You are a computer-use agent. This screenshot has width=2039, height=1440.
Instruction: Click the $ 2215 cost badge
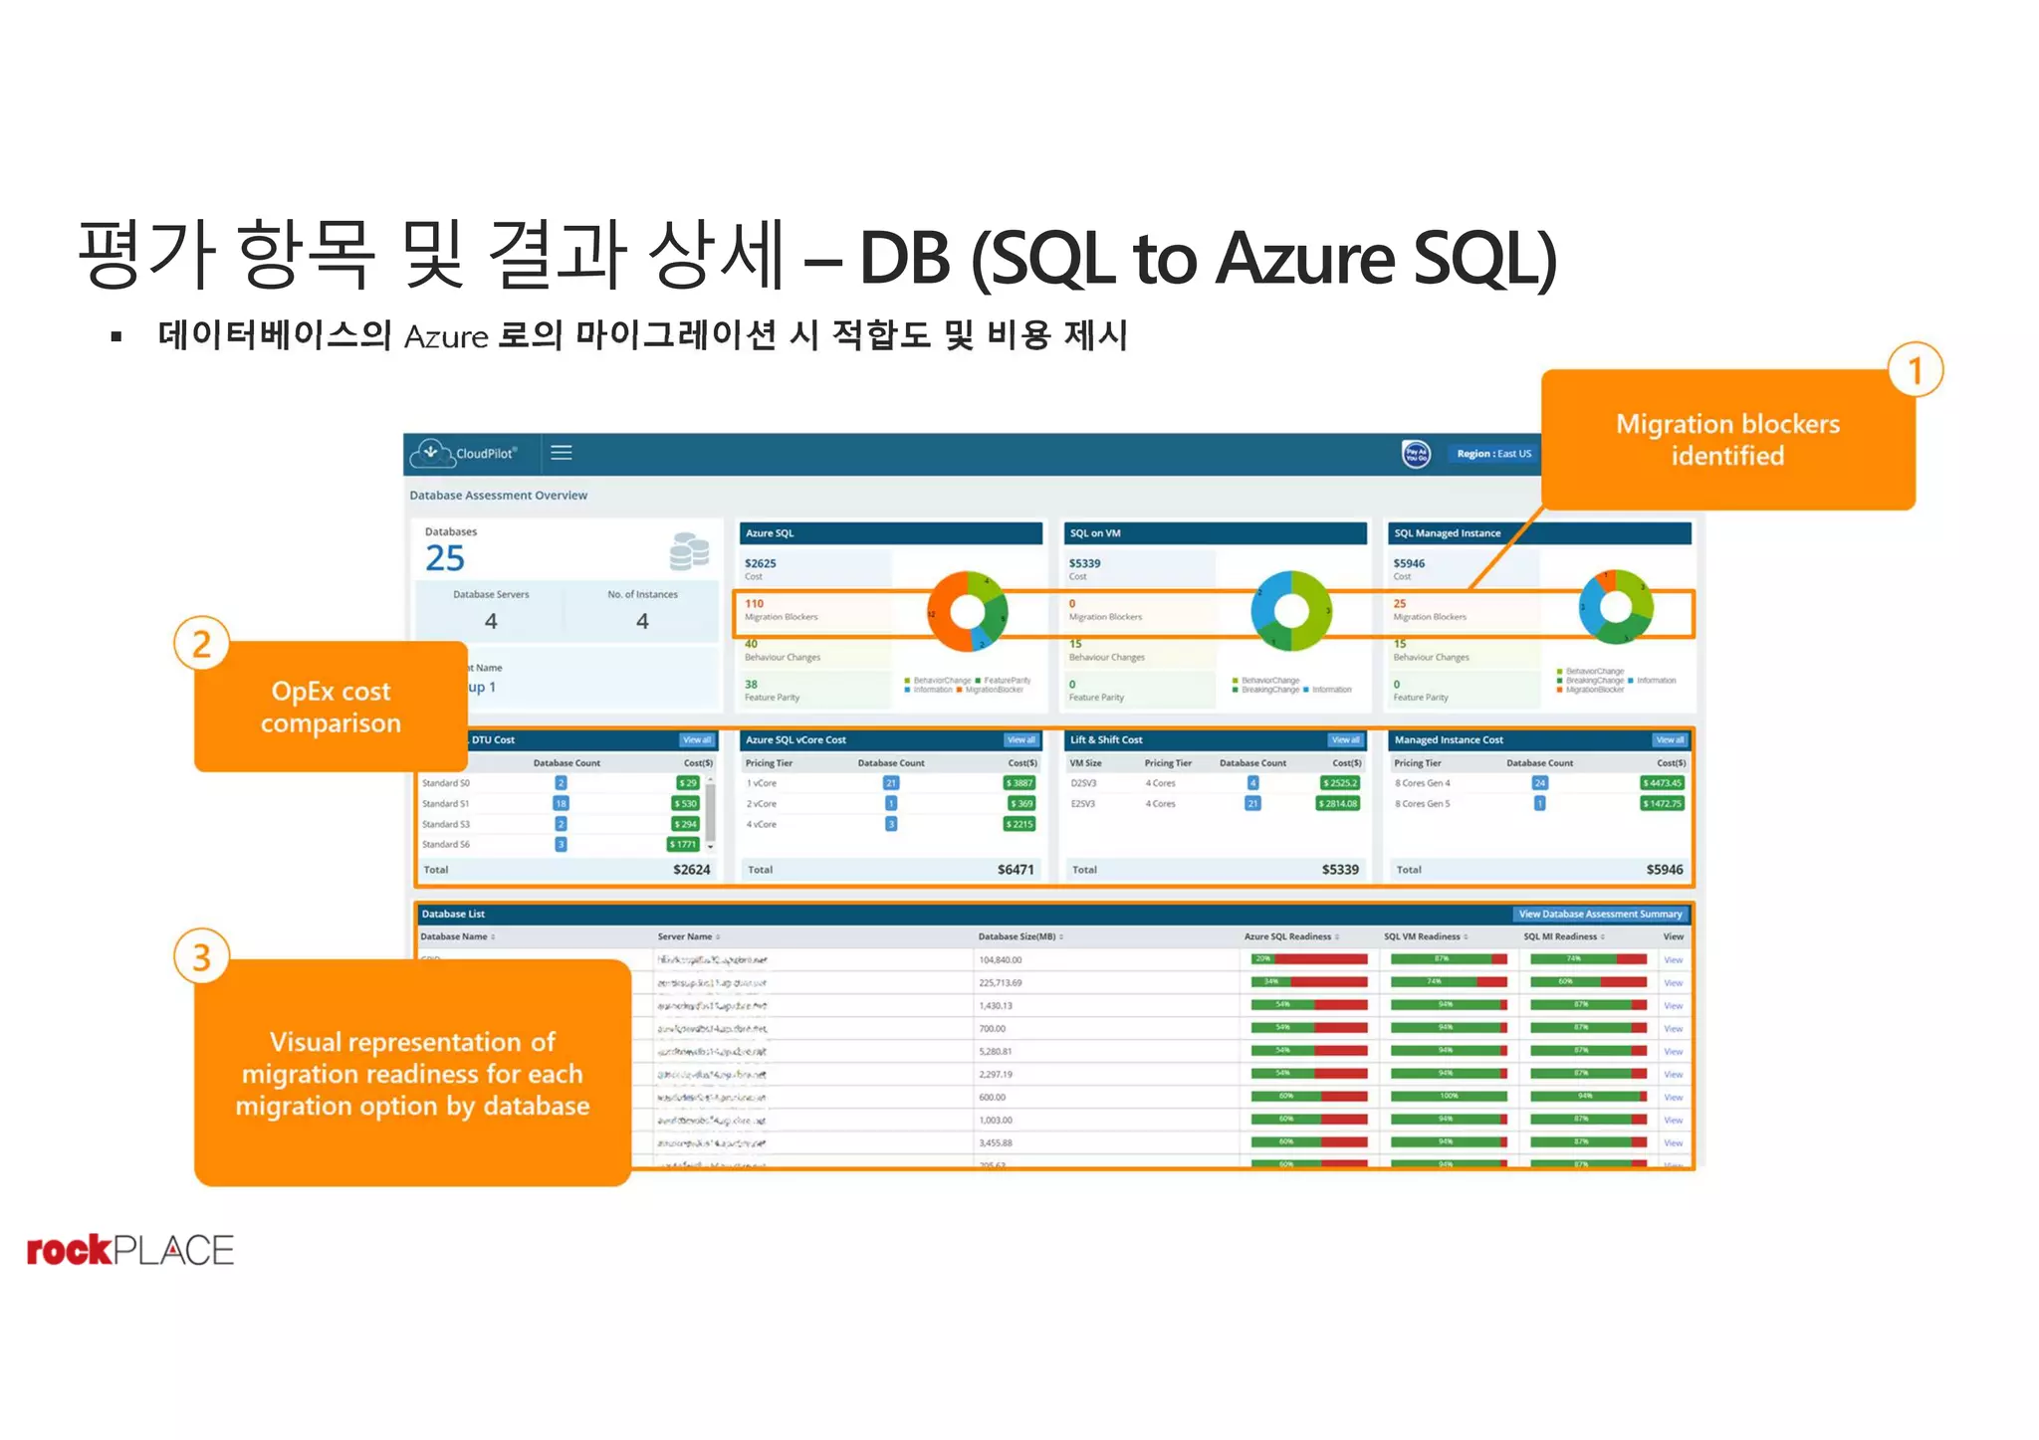pos(1019,824)
